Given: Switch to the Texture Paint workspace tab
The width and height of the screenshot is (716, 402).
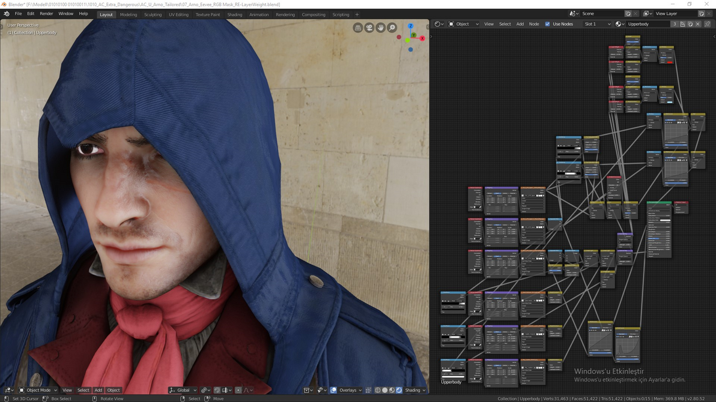Looking at the screenshot, I should tap(208, 14).
